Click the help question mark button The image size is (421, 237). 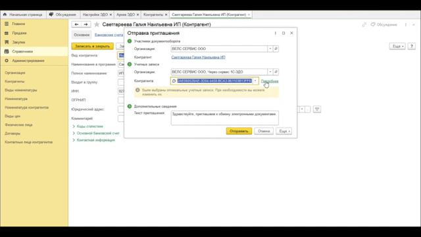point(412,46)
